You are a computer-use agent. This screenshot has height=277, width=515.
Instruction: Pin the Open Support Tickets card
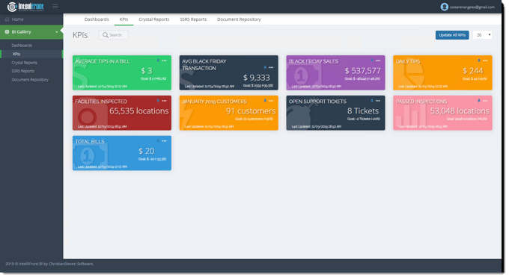coord(372,101)
